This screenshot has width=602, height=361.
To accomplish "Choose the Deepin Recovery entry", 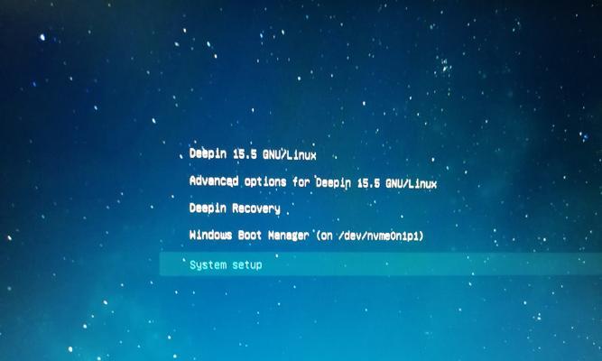I will pos(235,208).
